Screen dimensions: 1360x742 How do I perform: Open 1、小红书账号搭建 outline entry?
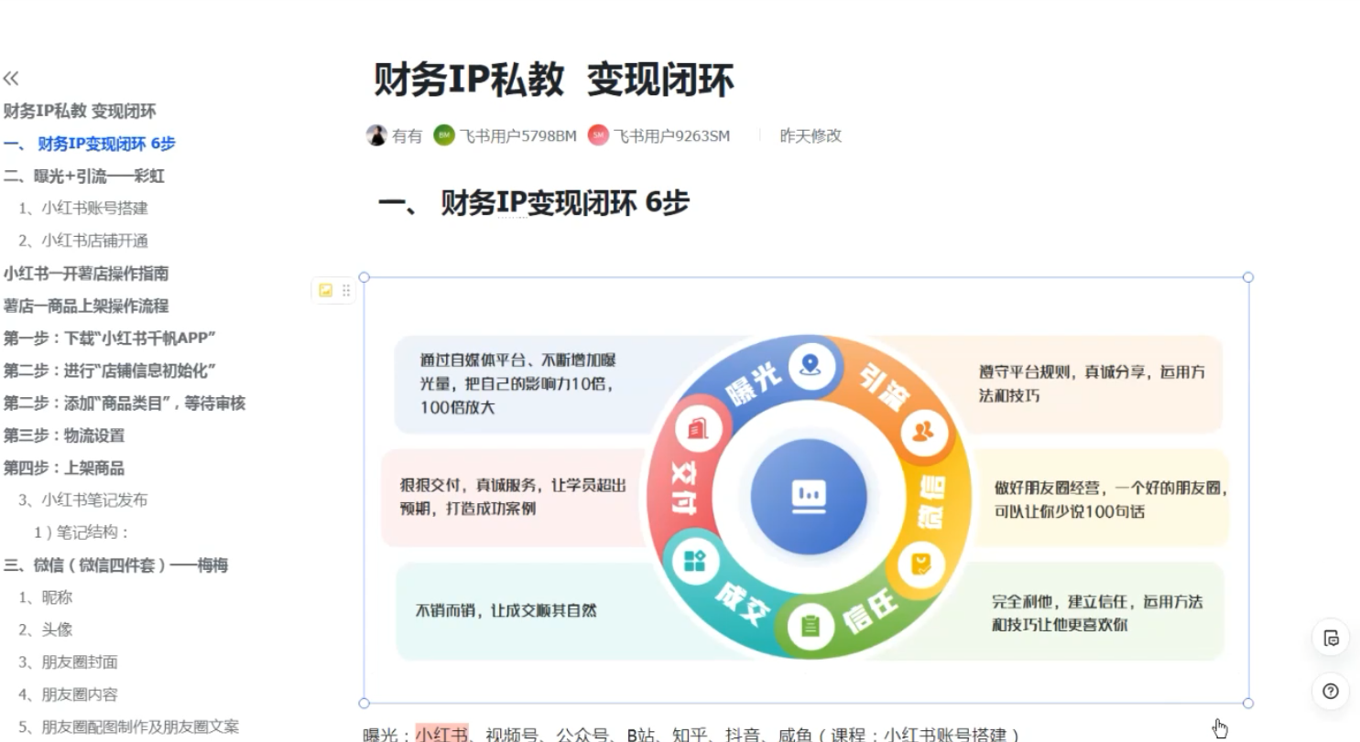click(x=82, y=209)
